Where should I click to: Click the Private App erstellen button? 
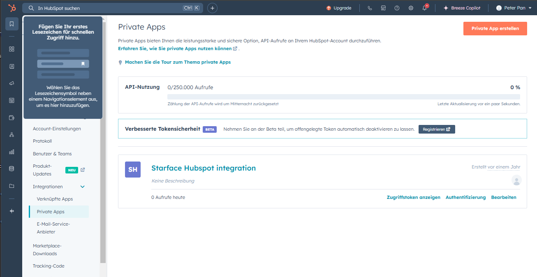tap(495, 28)
